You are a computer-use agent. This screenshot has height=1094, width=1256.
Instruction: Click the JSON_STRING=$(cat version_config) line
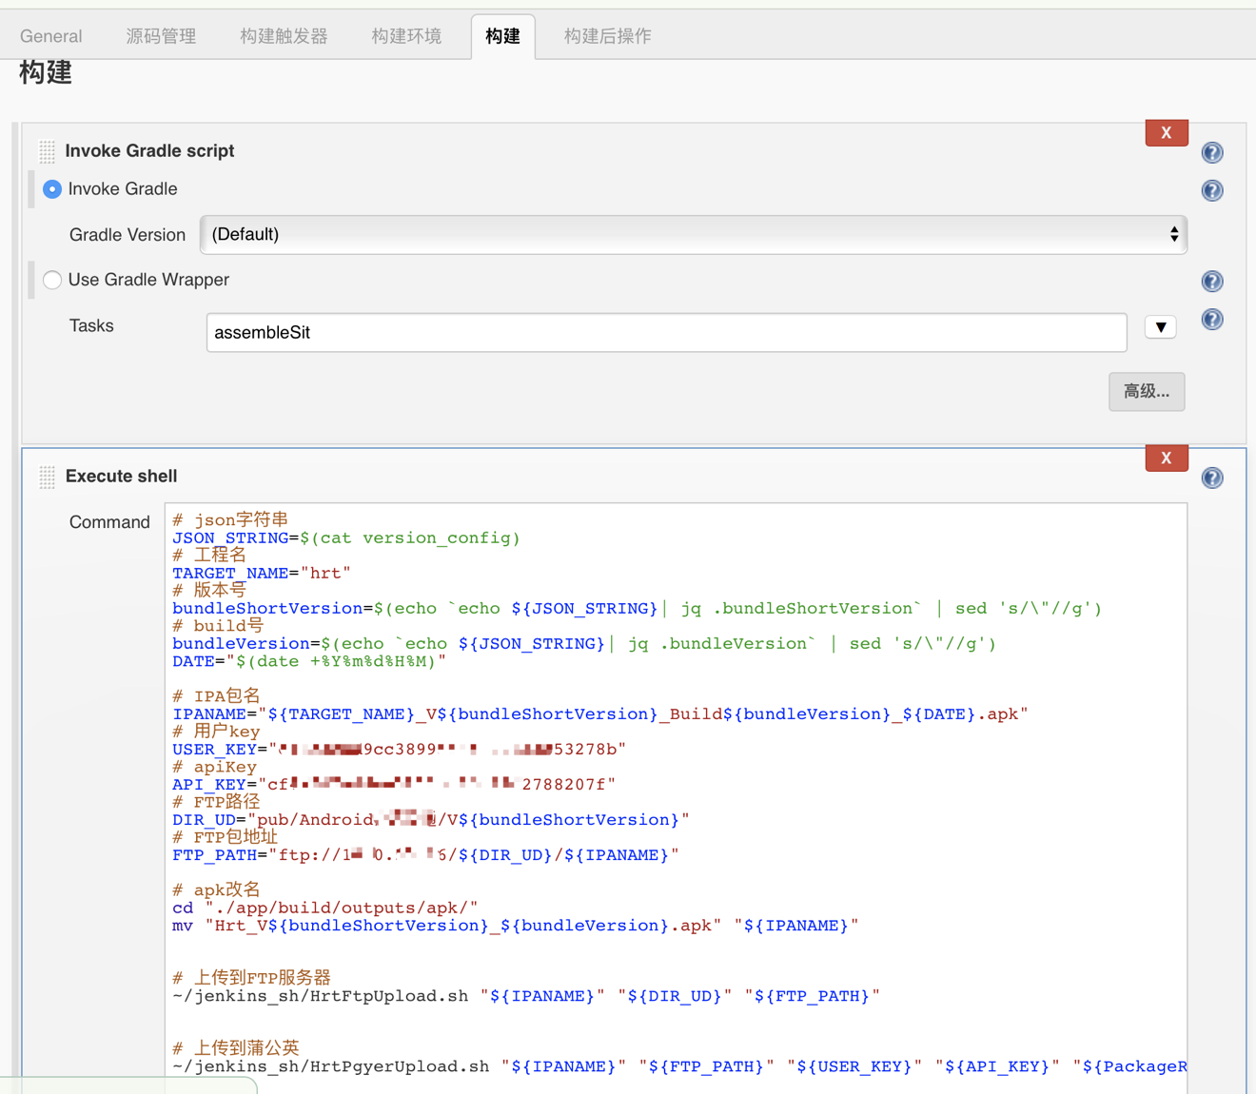pyautogui.click(x=346, y=538)
